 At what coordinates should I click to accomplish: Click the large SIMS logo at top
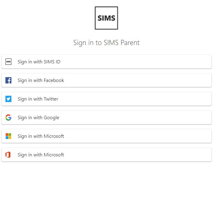click(x=106, y=18)
